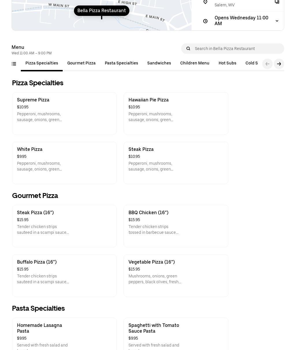Click the $9.95 price under White Pizza

click(x=22, y=157)
